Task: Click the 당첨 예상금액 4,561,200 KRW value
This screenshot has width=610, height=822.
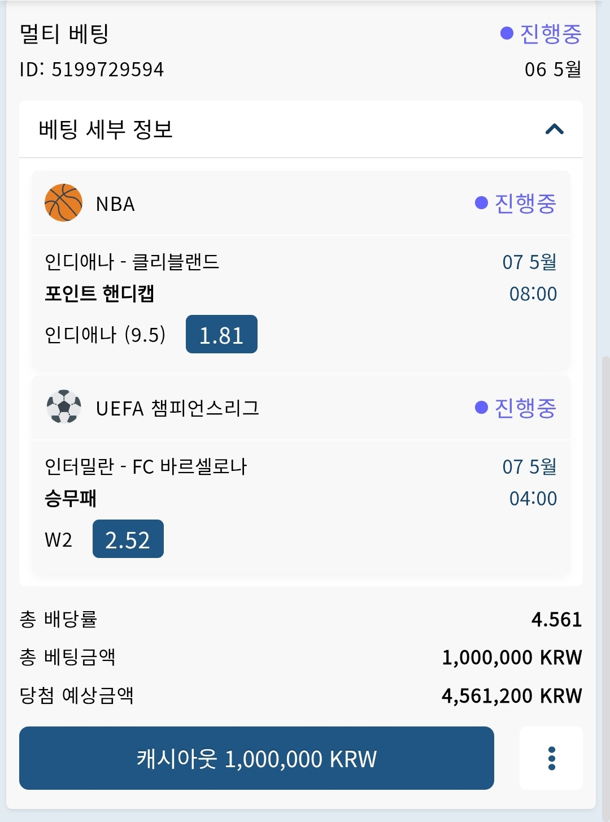Action: pos(512,696)
